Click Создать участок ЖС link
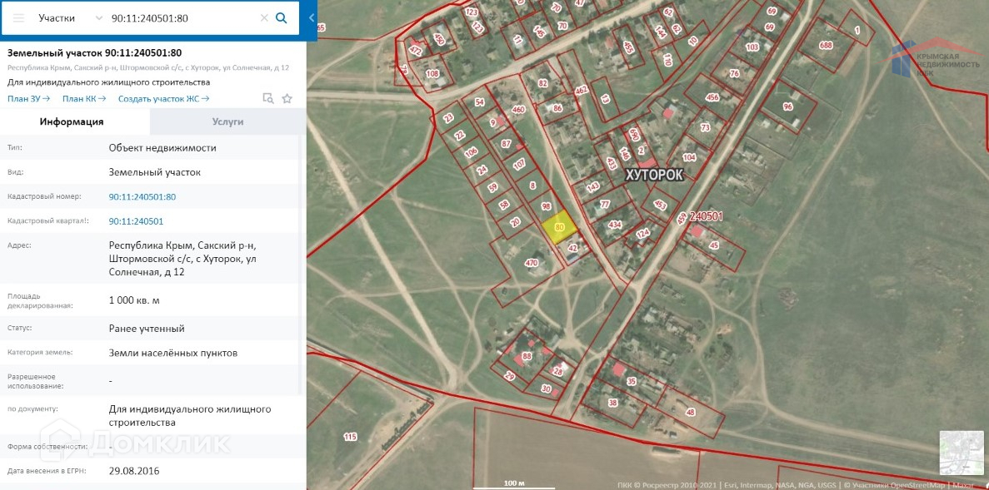Viewport: 989px width, 490px height. pyautogui.click(x=163, y=98)
